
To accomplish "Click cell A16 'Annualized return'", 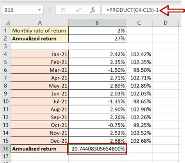I will click(x=39, y=149).
